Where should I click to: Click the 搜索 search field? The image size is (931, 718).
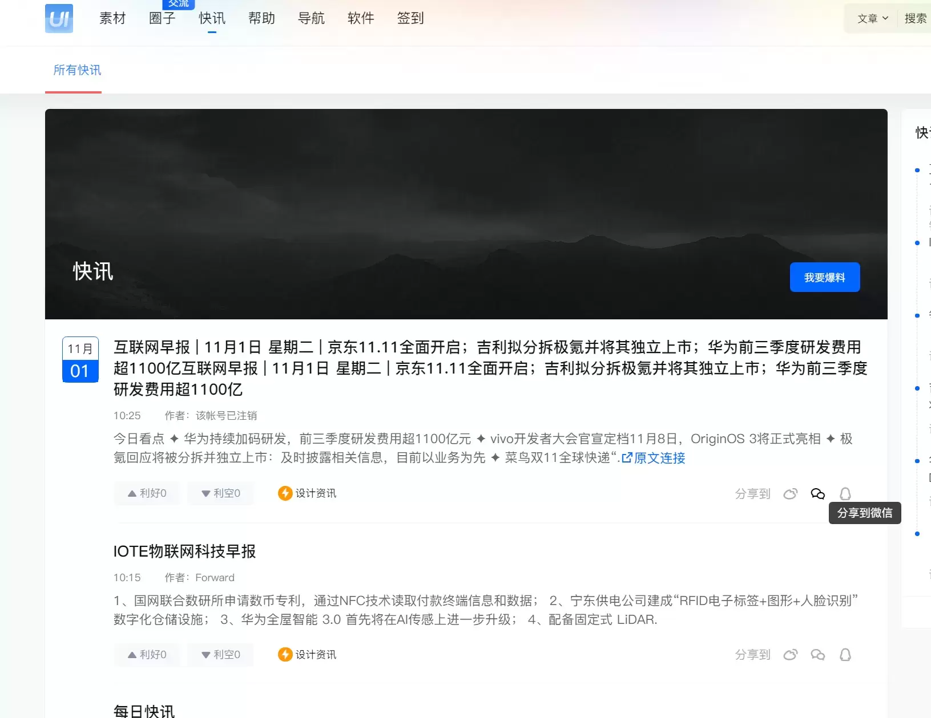point(916,18)
